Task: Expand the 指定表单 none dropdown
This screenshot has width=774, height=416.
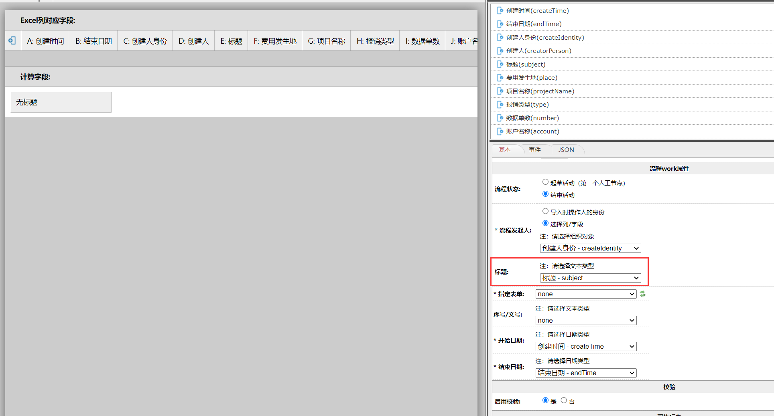Action: point(586,294)
